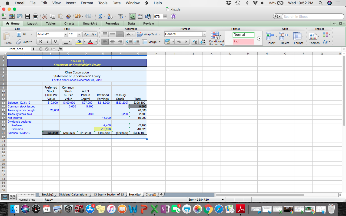The width and height of the screenshot is (346, 216).
Task: Switch to the Charts ribbon tab
Action: click(x=69, y=23)
